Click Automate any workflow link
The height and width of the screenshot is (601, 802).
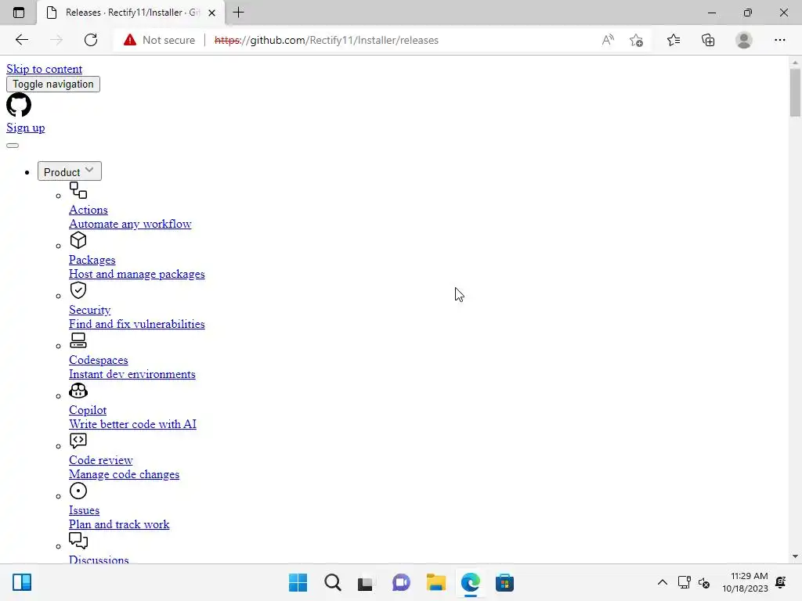130,224
